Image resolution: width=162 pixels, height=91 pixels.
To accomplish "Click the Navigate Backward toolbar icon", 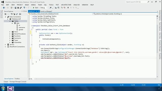I will coord(4,8).
